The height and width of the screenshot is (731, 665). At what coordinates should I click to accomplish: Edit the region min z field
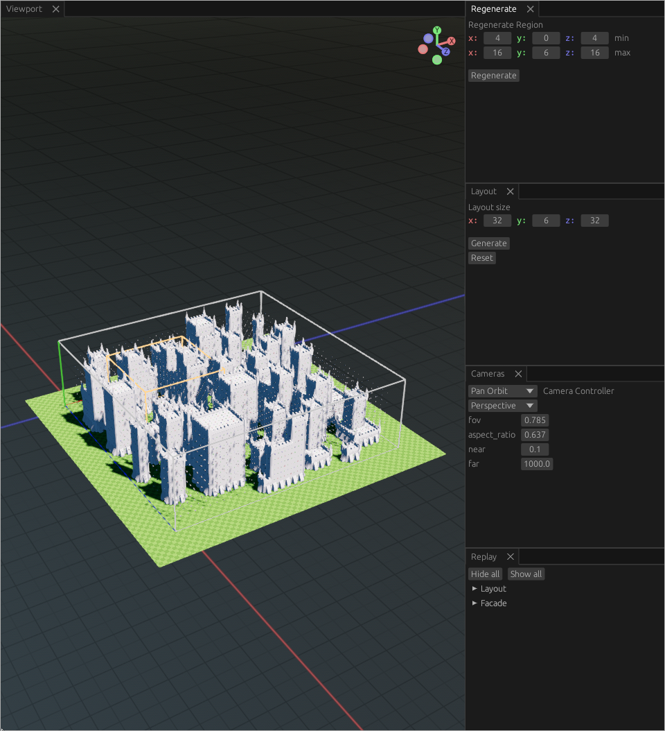pos(594,38)
